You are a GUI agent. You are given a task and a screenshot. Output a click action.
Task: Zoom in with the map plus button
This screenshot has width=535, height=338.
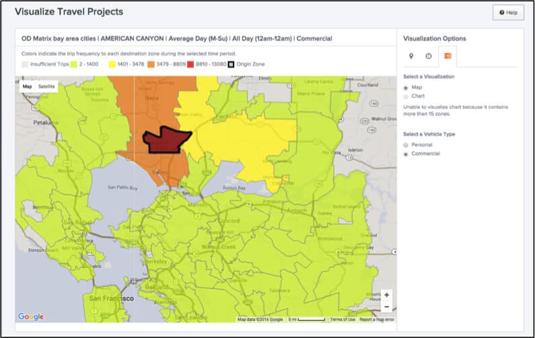click(386, 296)
